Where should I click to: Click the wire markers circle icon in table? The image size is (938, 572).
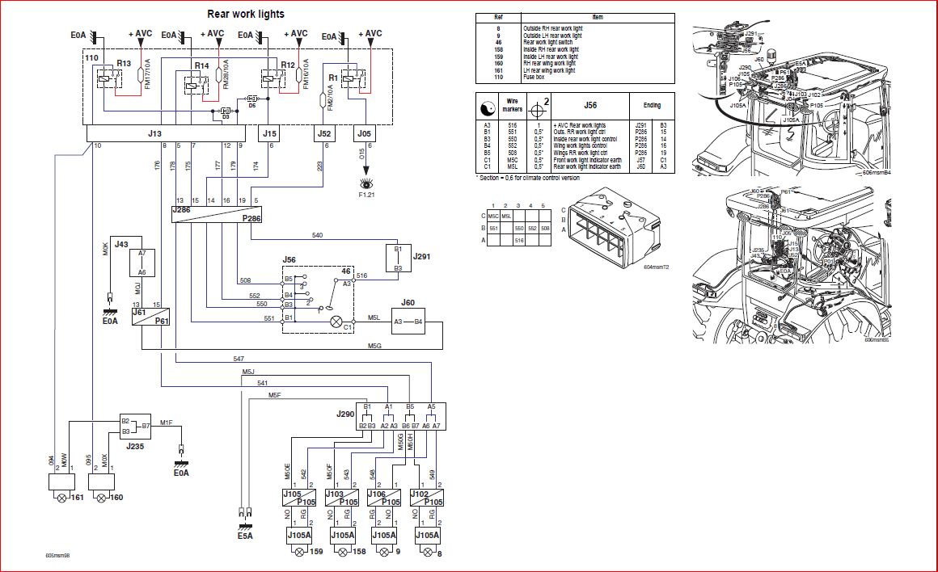[488, 106]
